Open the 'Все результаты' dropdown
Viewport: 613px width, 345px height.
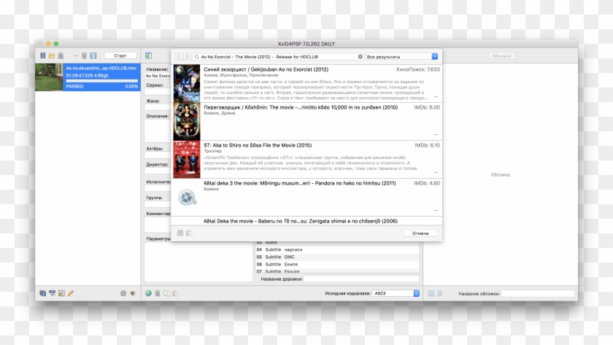click(x=403, y=56)
